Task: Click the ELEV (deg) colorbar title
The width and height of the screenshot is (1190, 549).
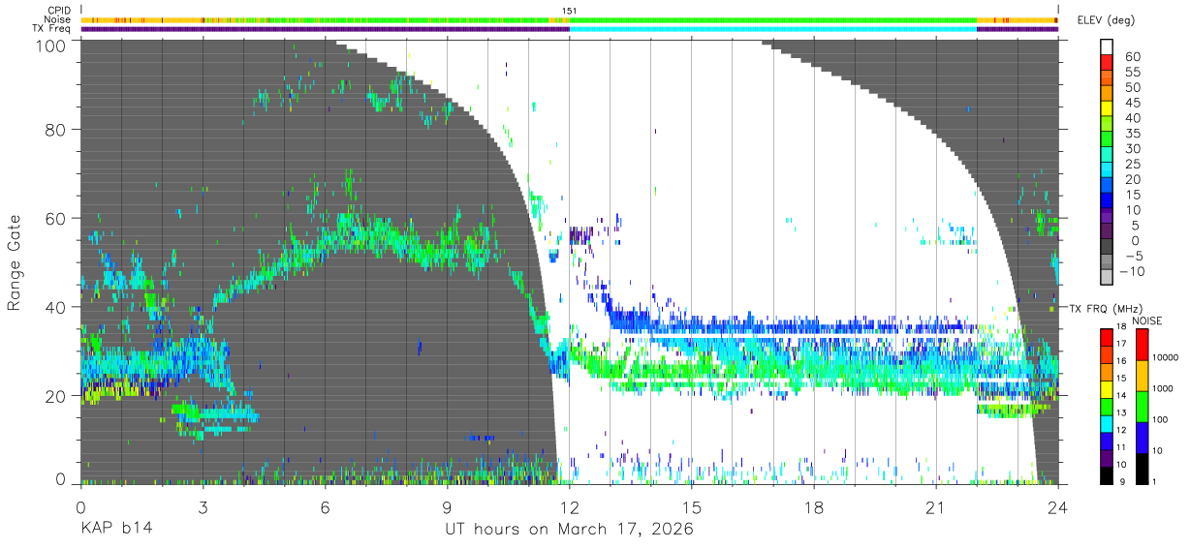Action: tap(1107, 20)
